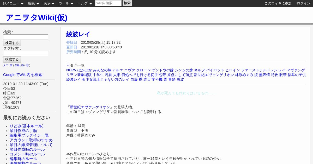
Task: Open the 零号機 tag
Action: [x=157, y=79]
